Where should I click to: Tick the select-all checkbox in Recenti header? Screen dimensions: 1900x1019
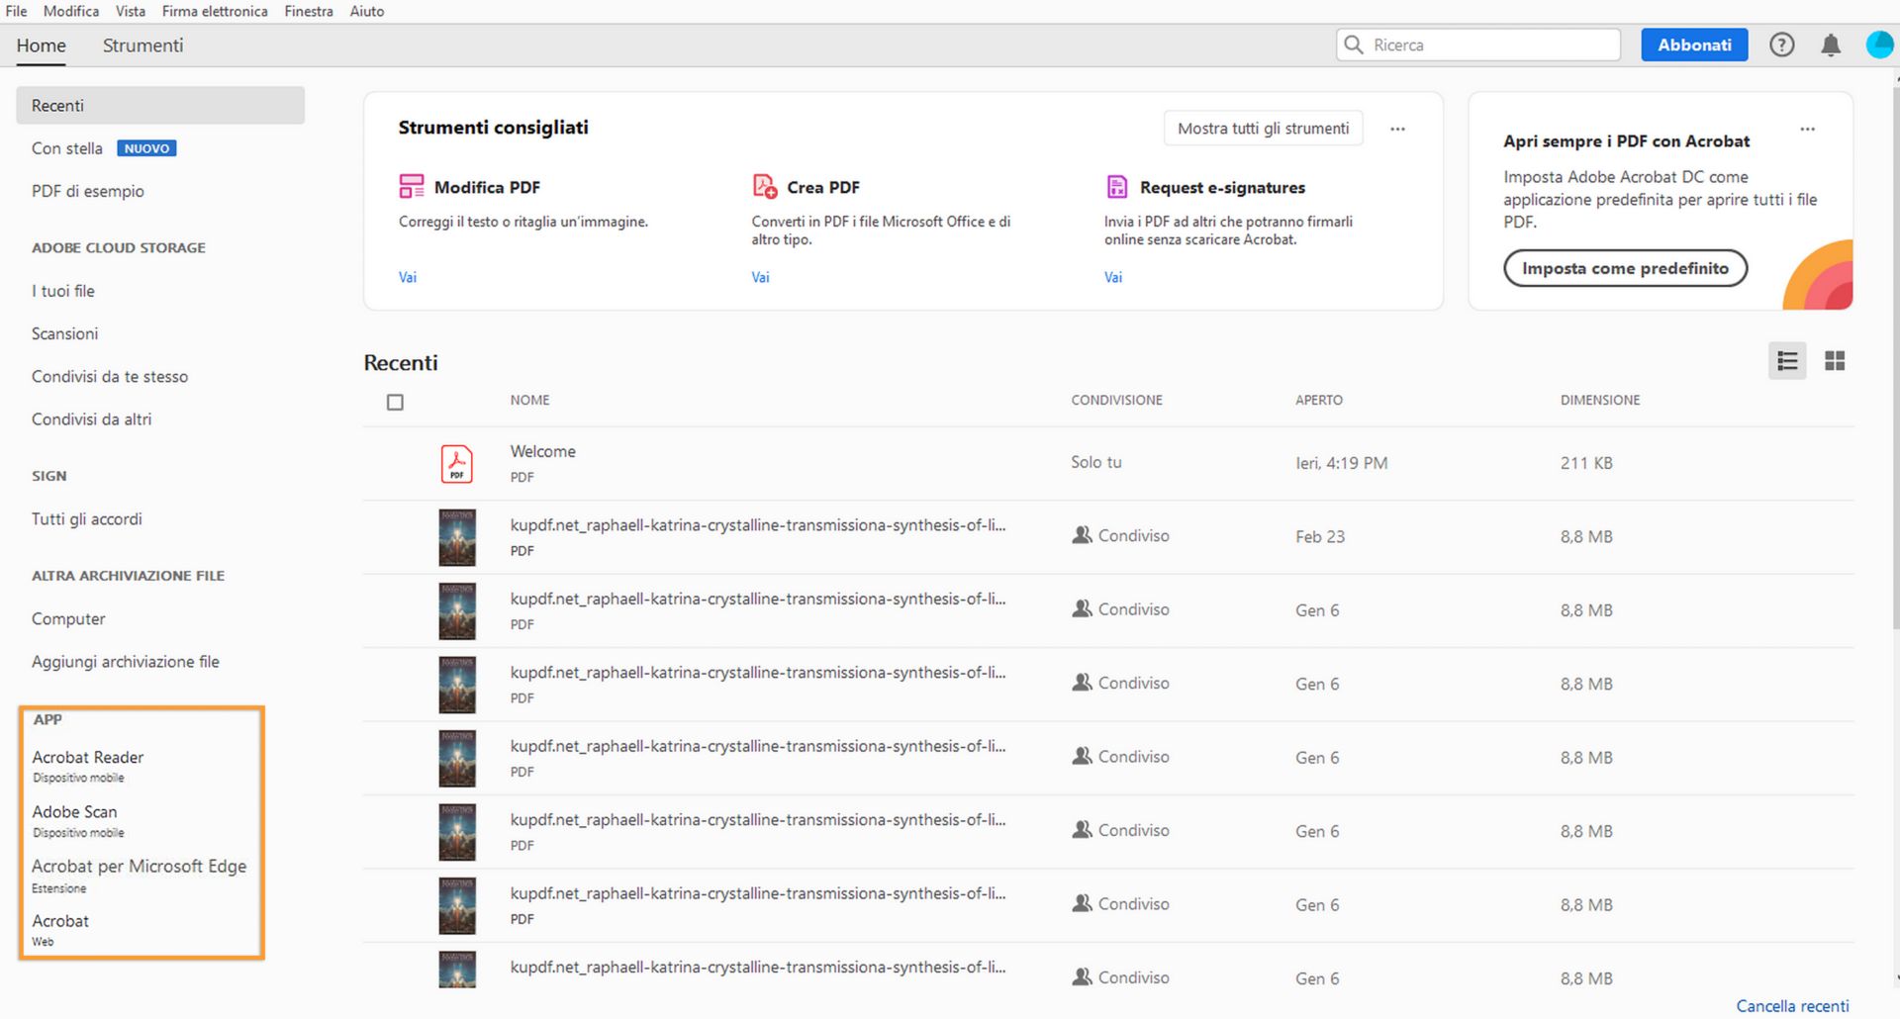coord(395,402)
